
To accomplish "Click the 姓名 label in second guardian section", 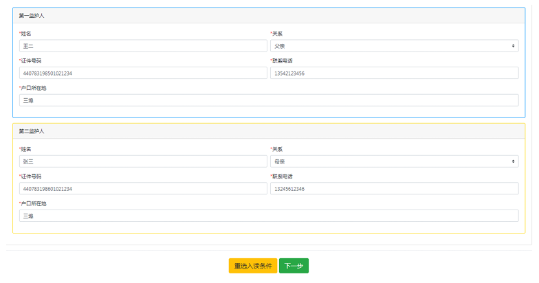I will pos(26,149).
